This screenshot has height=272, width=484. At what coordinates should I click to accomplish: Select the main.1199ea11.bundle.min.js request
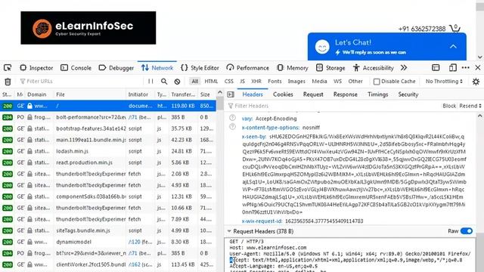108,140
